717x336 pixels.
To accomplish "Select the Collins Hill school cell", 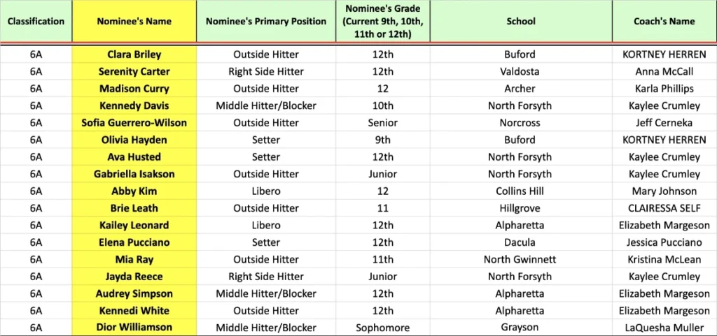I will tap(520, 191).
